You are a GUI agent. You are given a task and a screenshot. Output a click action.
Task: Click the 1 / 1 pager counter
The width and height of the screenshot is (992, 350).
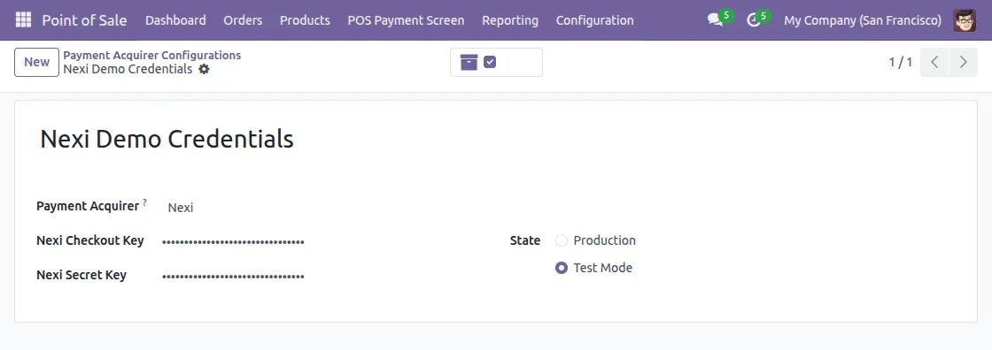(x=900, y=62)
